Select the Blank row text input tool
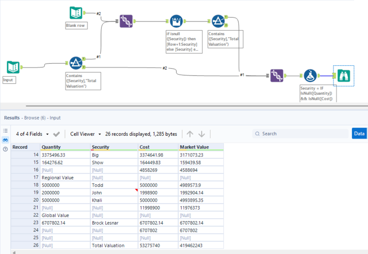Screen dimensions: 368x254 (x=76, y=13)
